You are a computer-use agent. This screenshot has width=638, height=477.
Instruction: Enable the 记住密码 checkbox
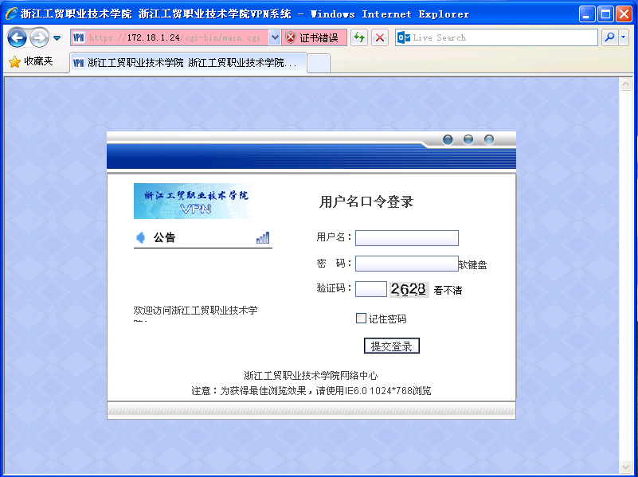[361, 319]
